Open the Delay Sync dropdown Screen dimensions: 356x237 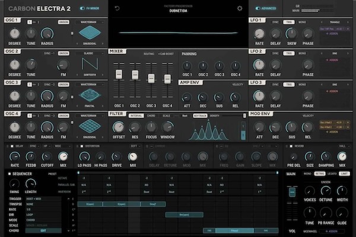coord(34,146)
